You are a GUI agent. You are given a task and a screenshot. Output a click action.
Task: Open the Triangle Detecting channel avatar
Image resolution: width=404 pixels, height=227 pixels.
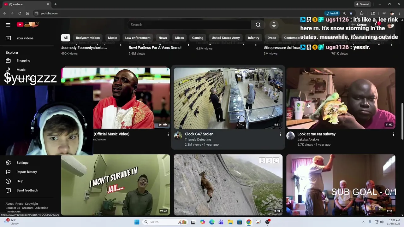[x=178, y=136]
